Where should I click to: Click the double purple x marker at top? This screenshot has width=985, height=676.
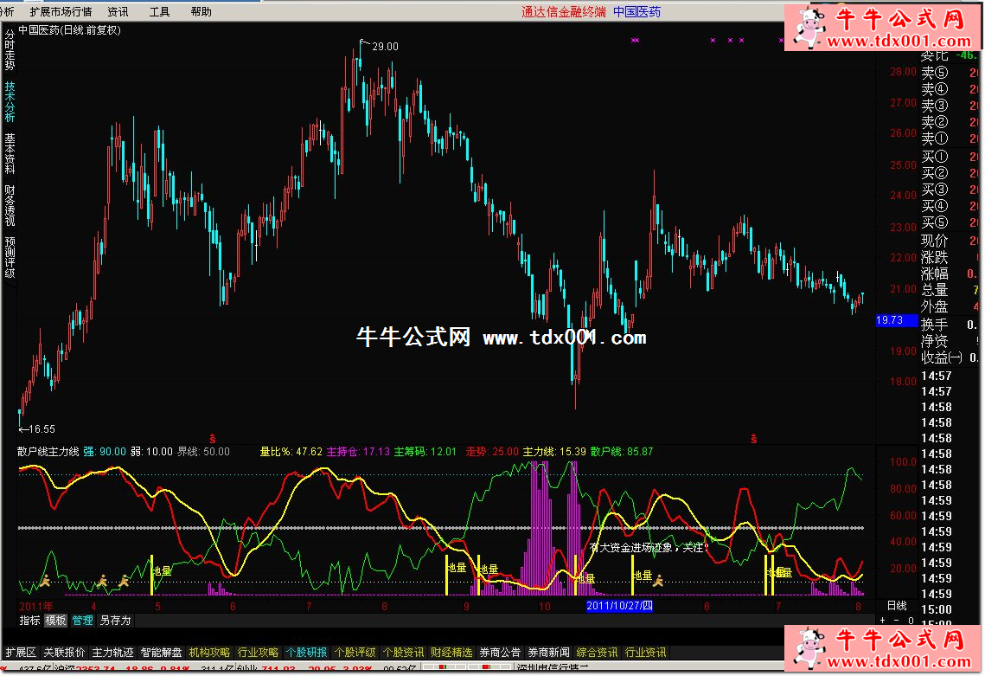[x=635, y=40]
